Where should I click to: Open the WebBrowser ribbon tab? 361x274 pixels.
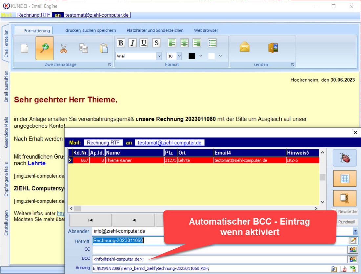206,30
